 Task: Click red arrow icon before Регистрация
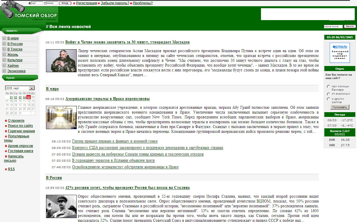click(x=74, y=3)
